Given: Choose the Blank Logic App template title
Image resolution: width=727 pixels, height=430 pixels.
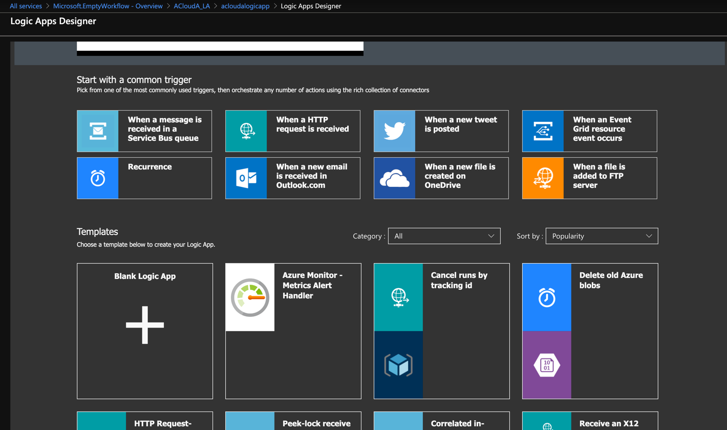Looking at the screenshot, I should [145, 276].
